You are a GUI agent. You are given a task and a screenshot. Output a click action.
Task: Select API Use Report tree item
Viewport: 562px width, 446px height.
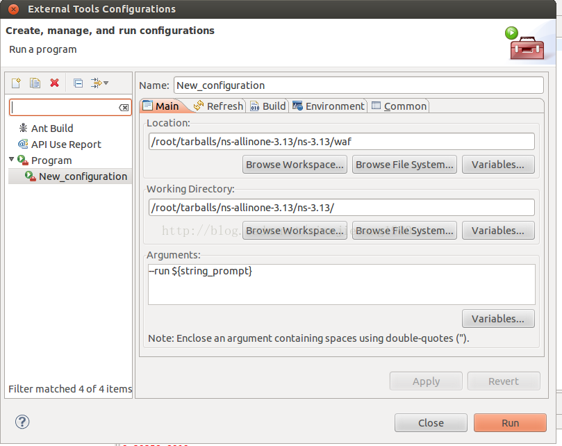66,144
